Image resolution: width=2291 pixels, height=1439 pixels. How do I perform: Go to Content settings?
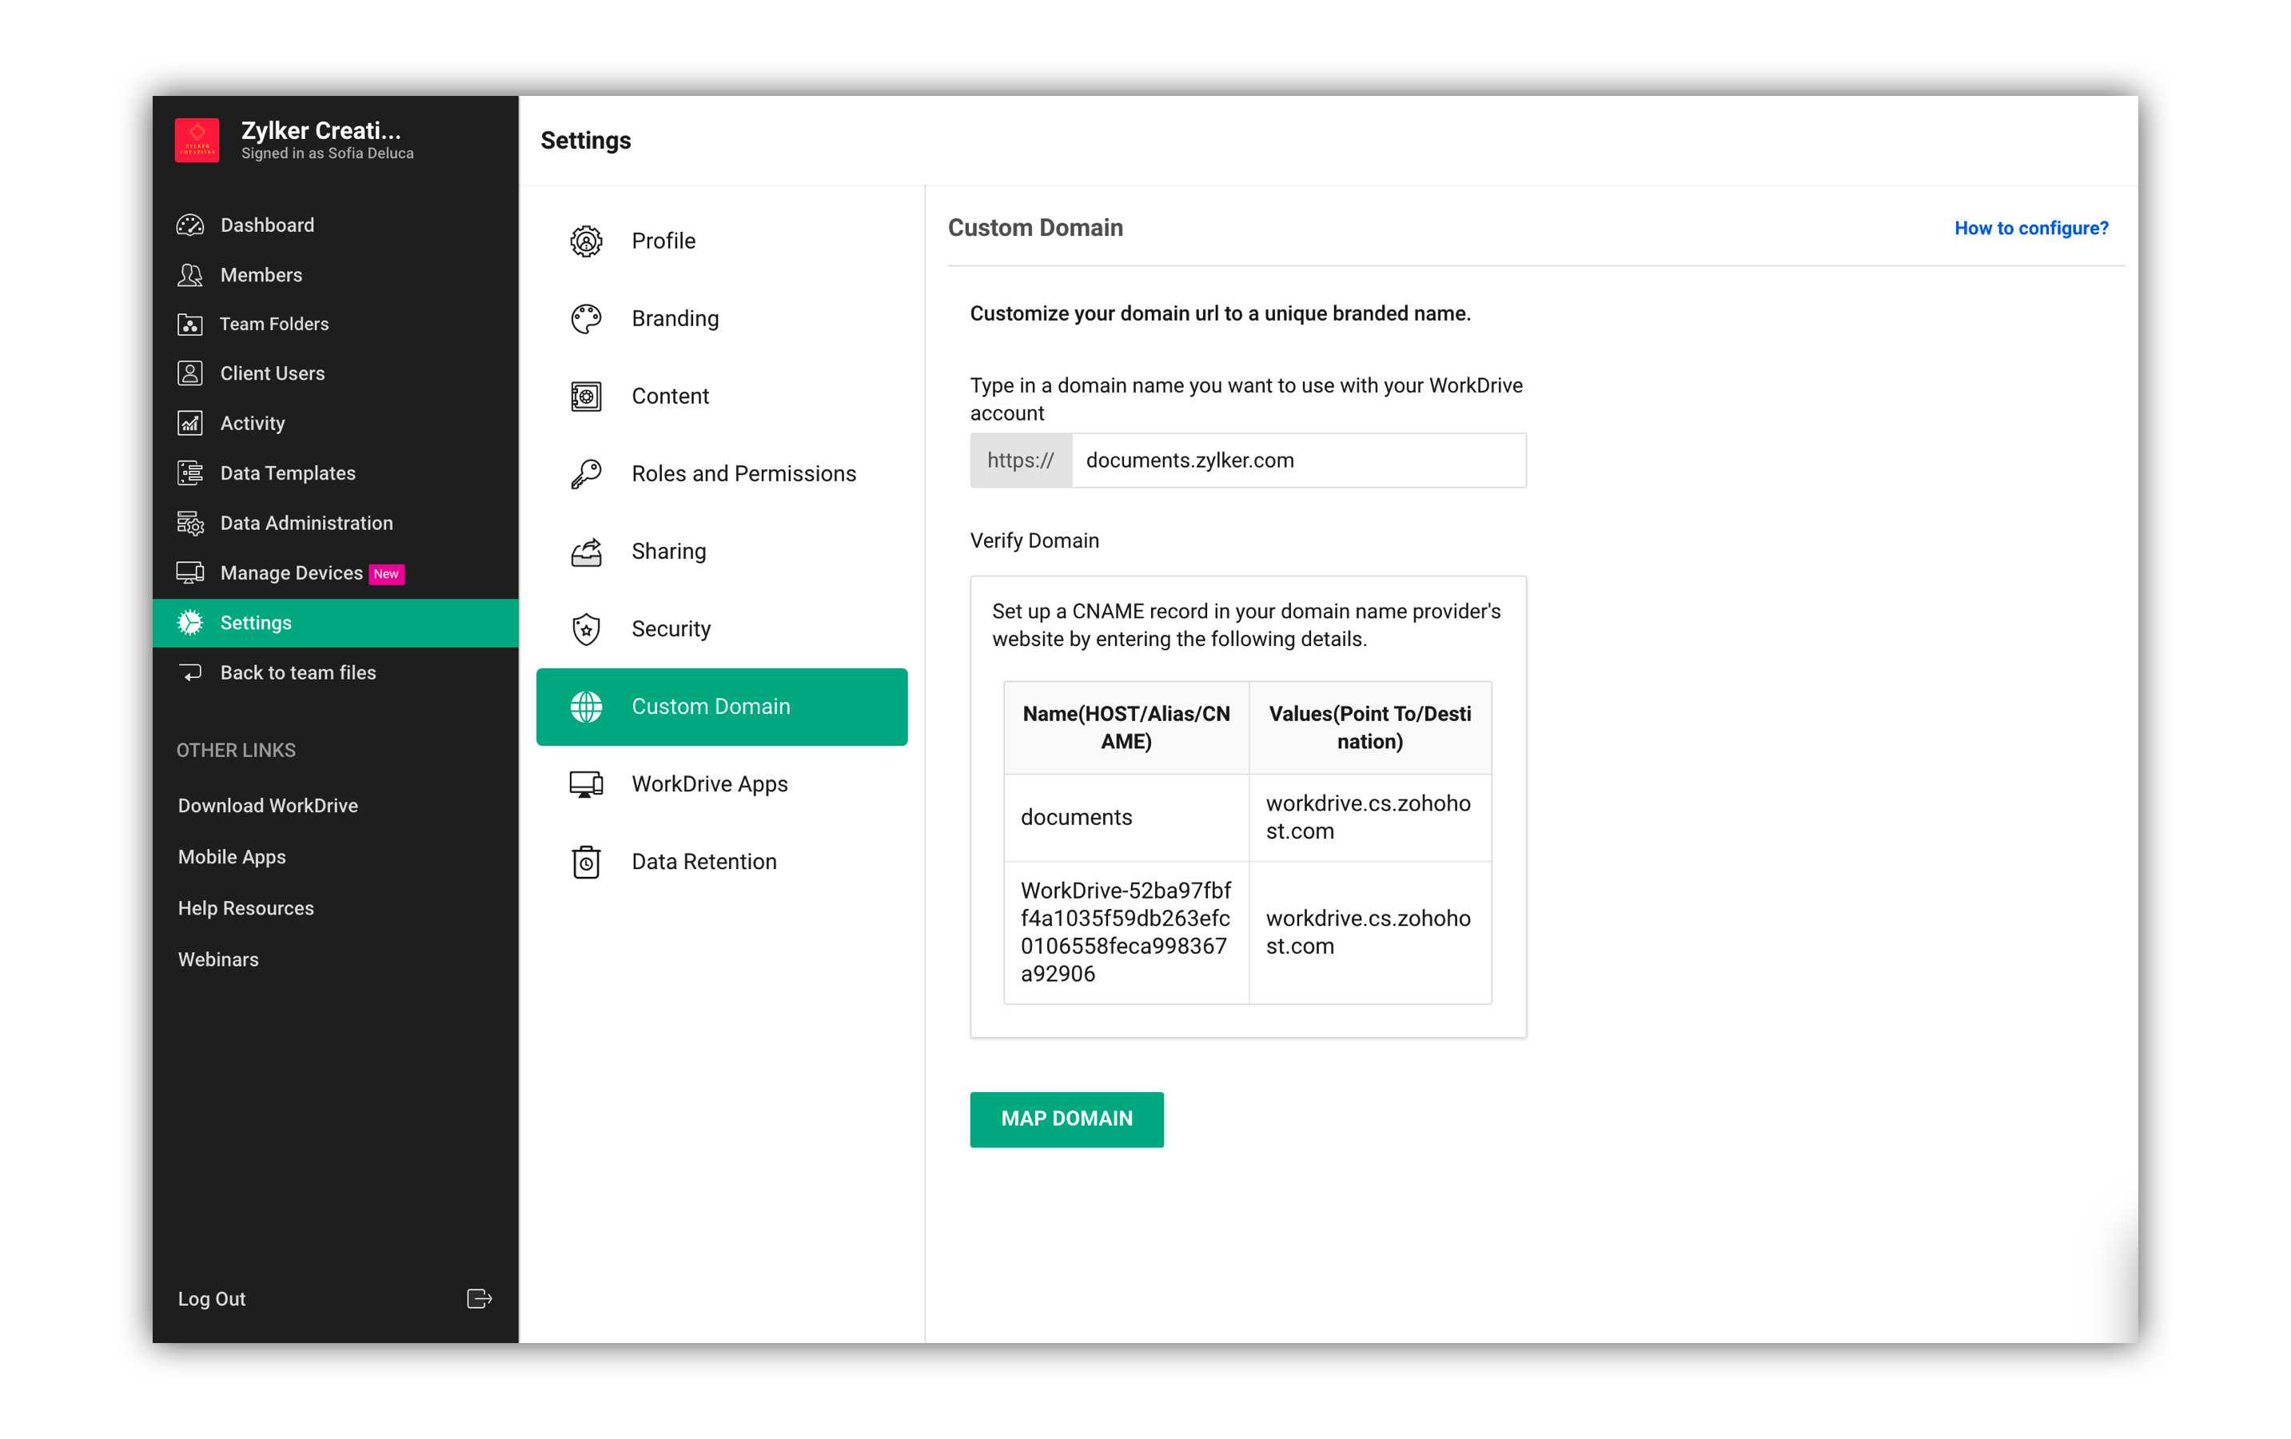(x=670, y=396)
